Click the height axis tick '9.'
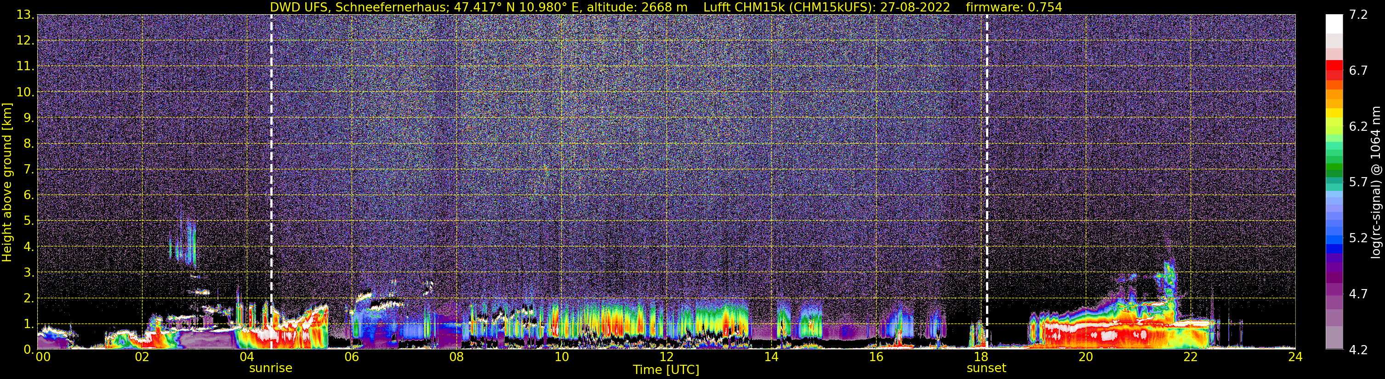 (28, 118)
